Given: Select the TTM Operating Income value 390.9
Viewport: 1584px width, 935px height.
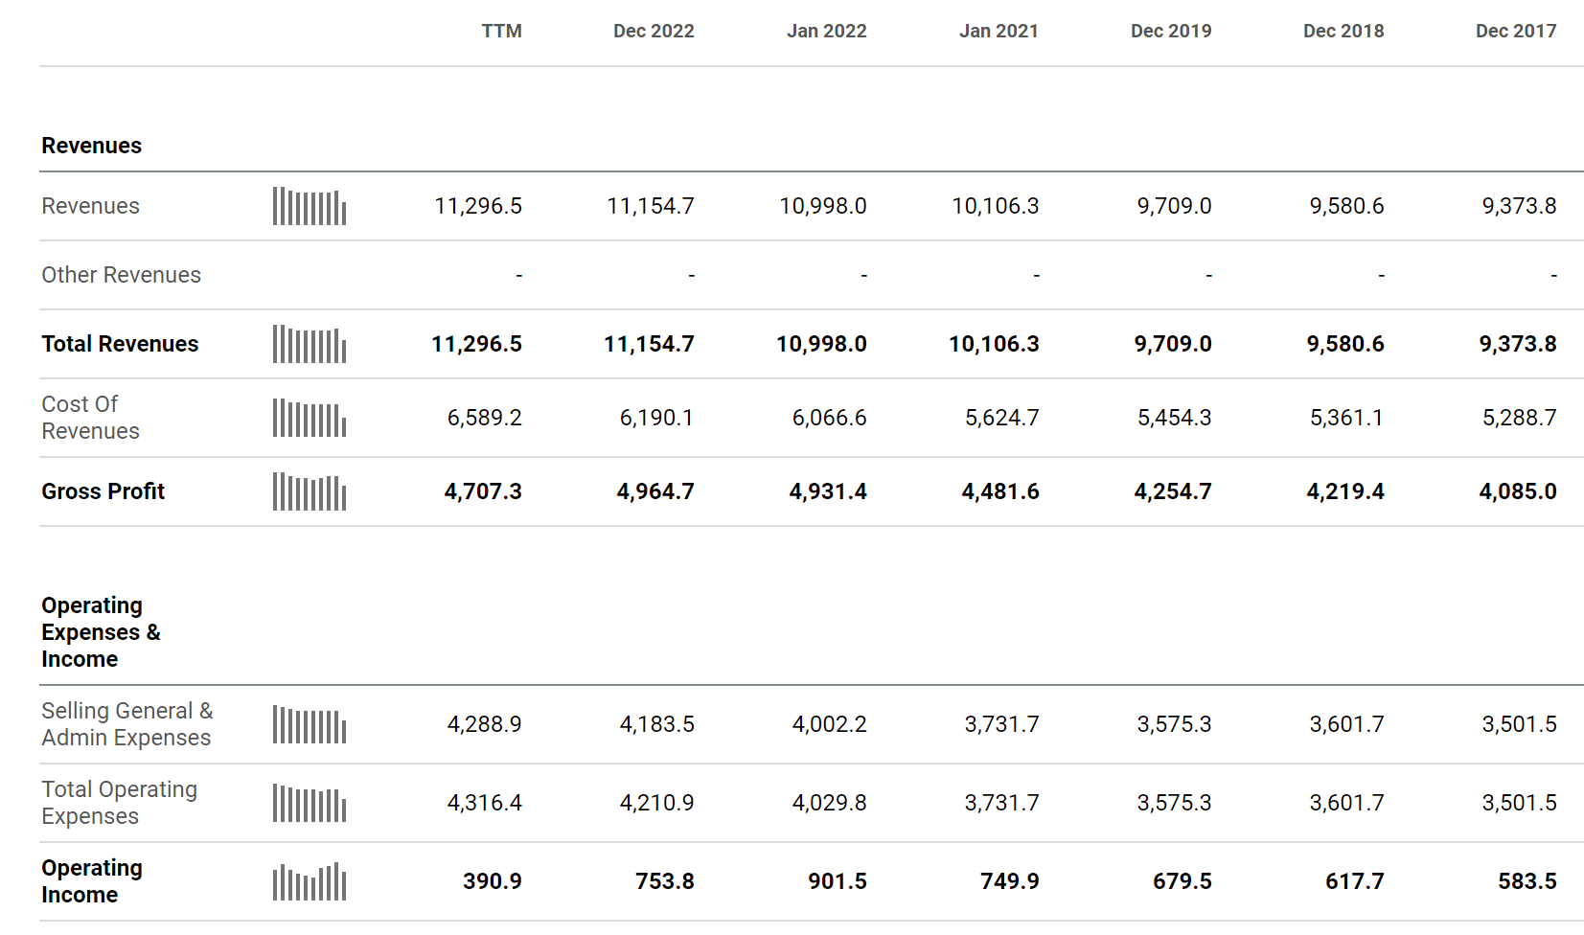Looking at the screenshot, I should click(493, 881).
